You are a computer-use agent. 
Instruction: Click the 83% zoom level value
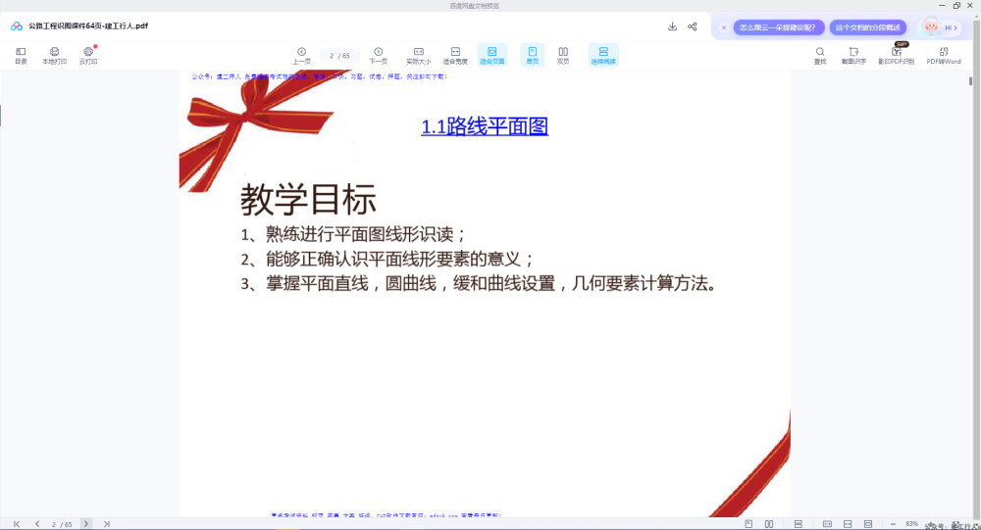911,524
